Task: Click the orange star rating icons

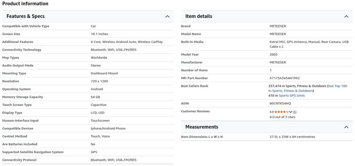Action: (x=281, y=112)
